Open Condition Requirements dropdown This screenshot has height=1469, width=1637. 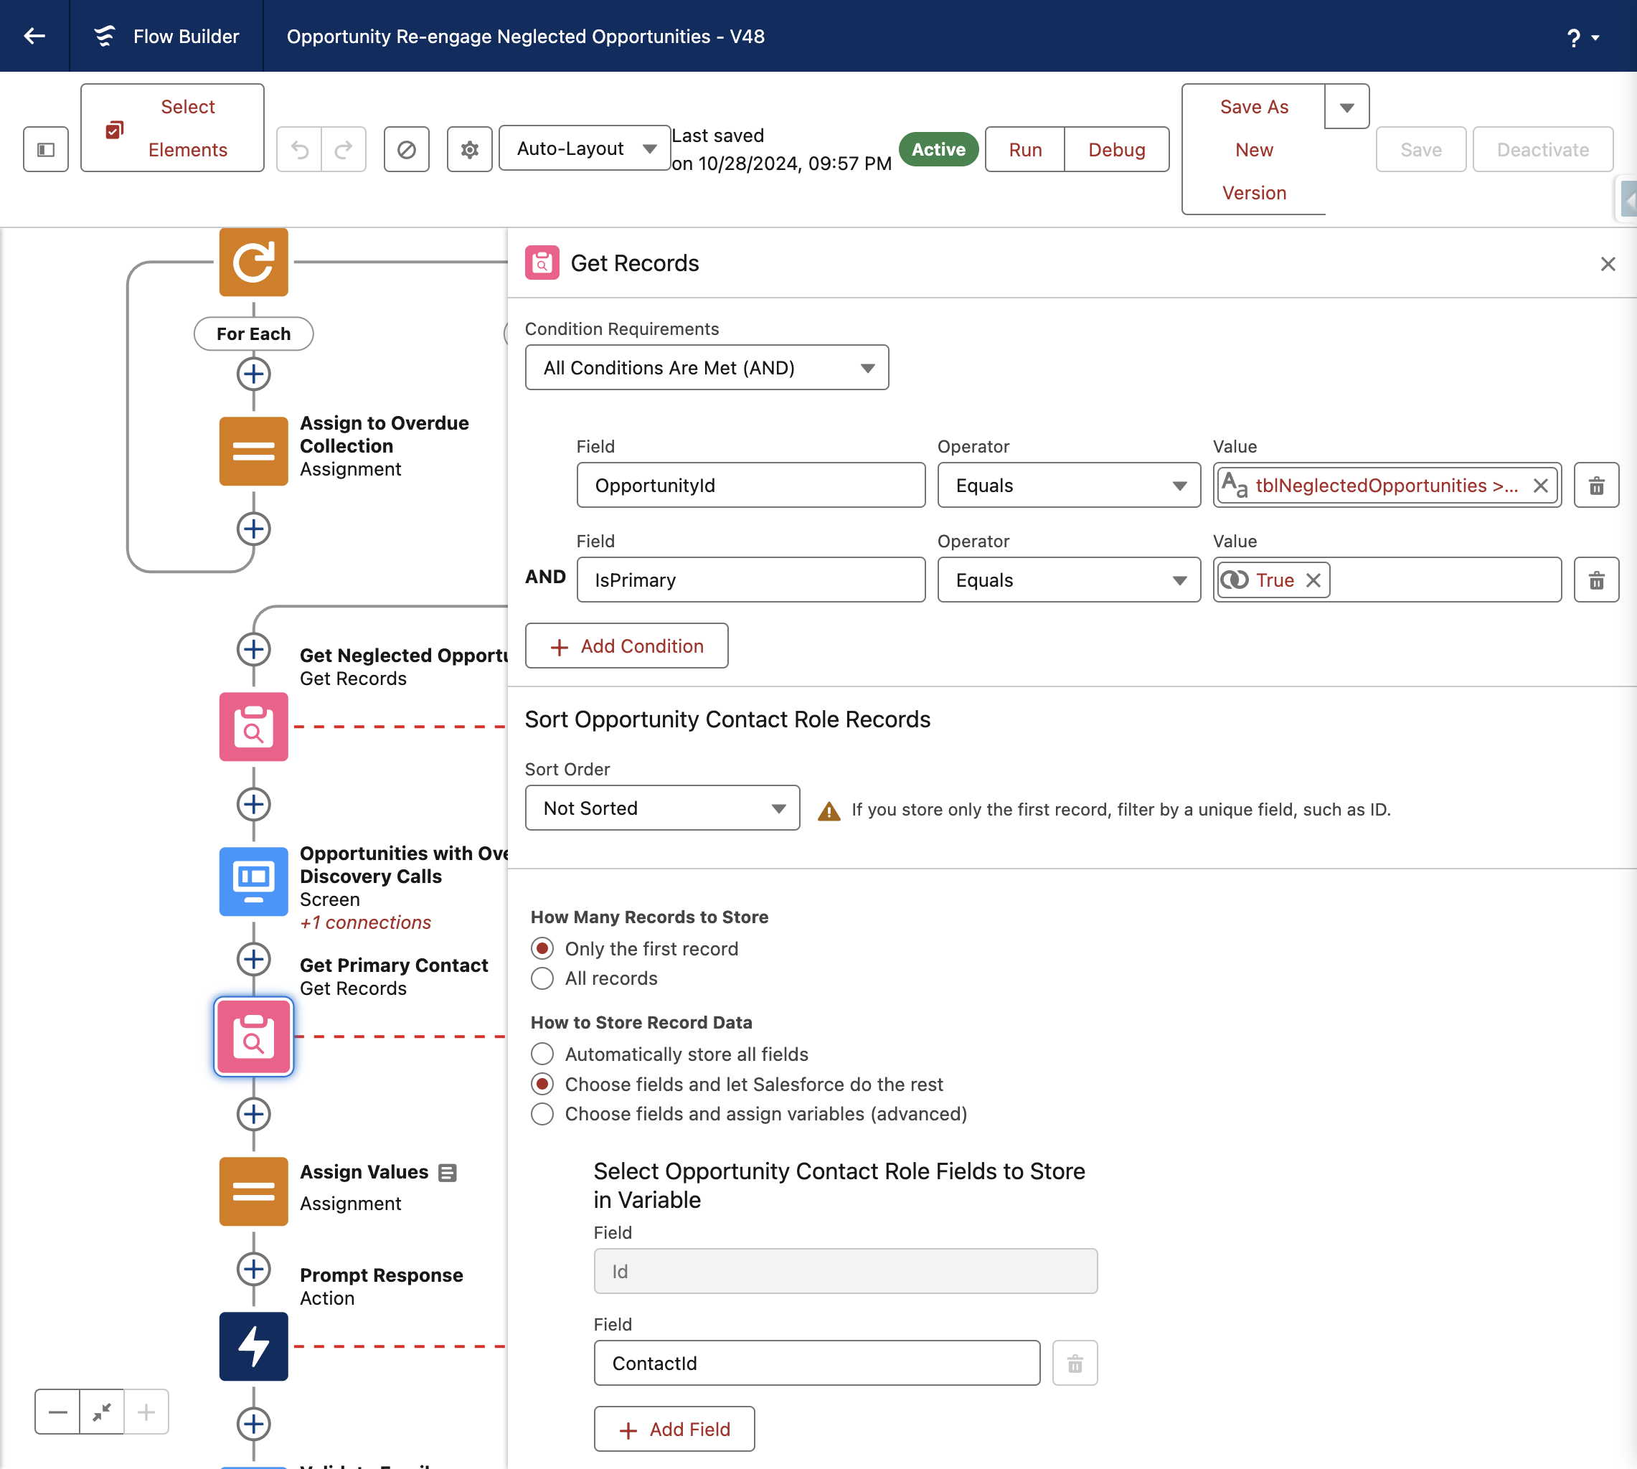point(707,368)
